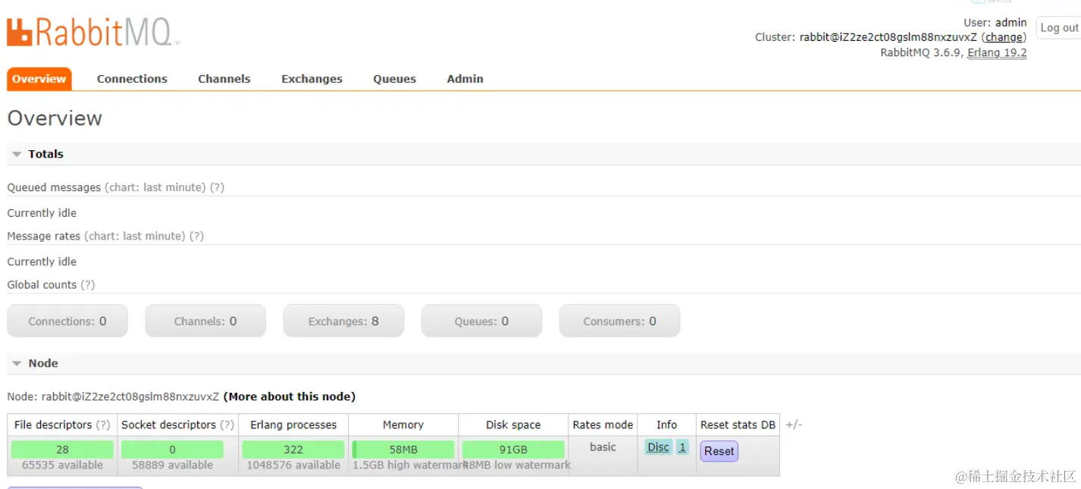Open help for Message rates
Image resolution: width=1081 pixels, height=489 pixels.
tap(196, 236)
